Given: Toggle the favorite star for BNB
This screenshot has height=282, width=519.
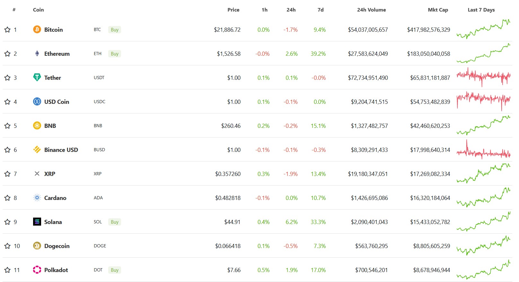Looking at the screenshot, I should tap(7, 126).
